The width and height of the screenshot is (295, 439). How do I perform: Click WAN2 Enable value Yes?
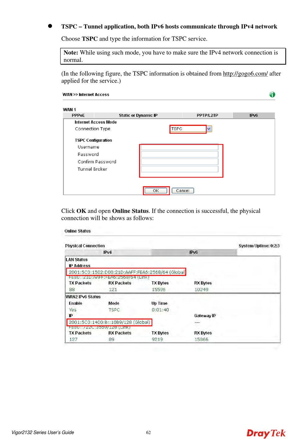(x=73, y=310)
